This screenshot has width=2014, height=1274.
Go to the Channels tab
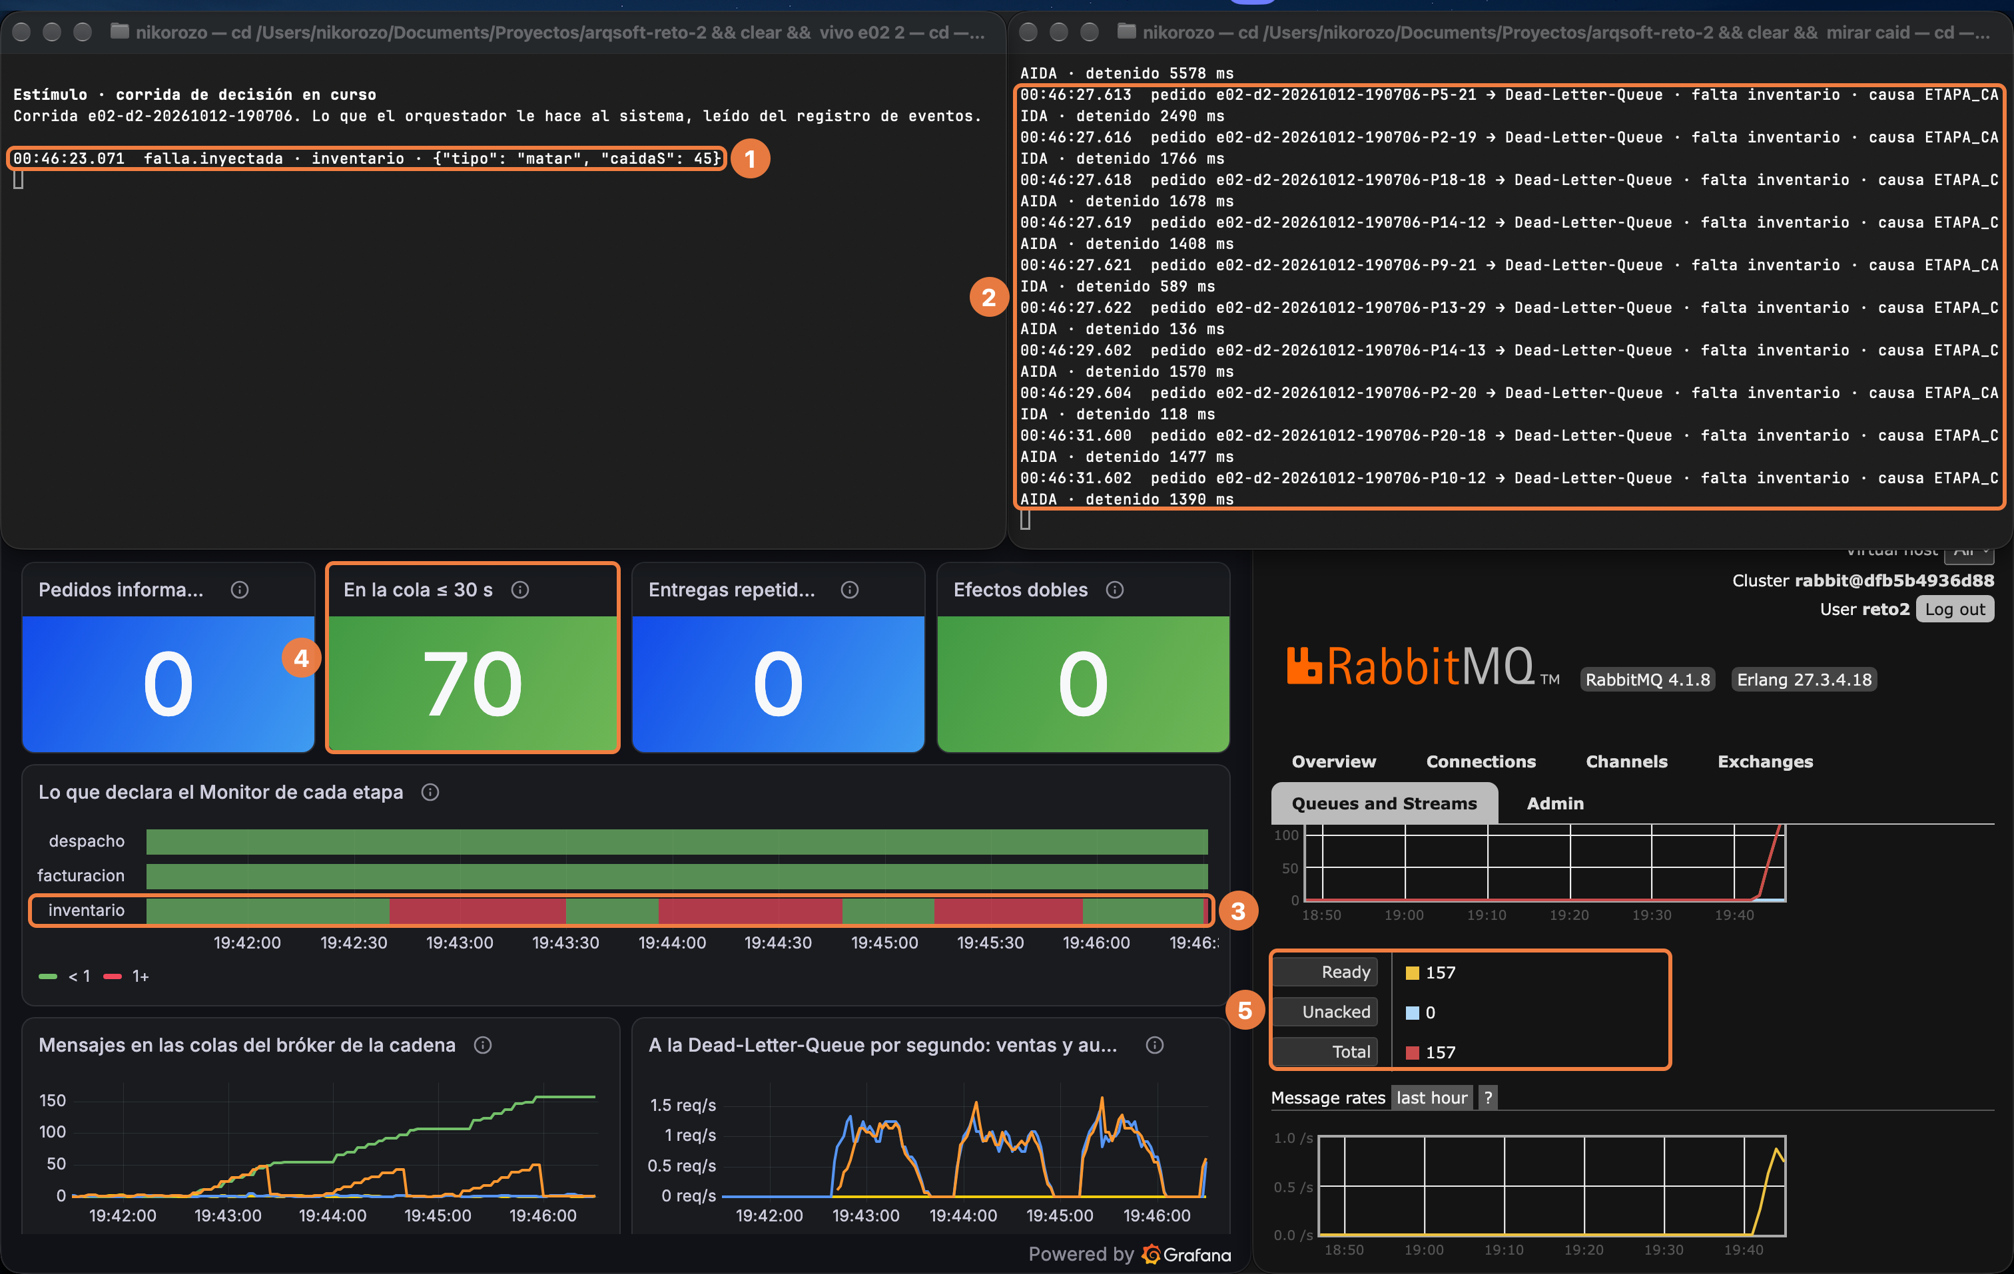coord(1626,761)
